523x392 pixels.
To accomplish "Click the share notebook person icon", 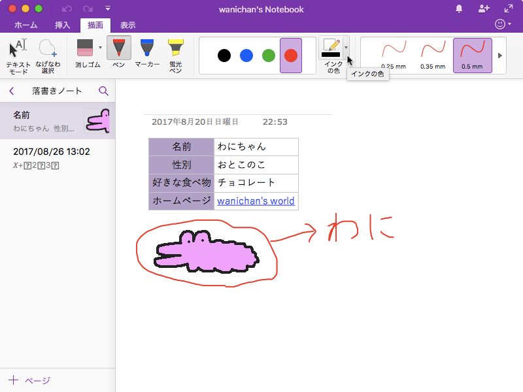I will click(x=484, y=8).
